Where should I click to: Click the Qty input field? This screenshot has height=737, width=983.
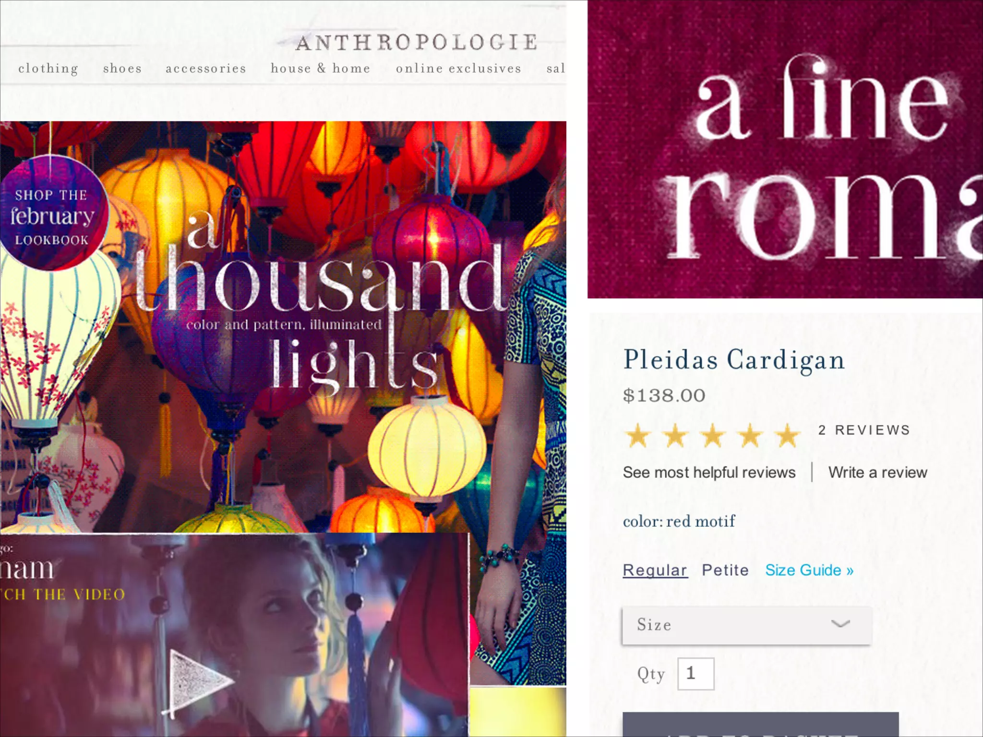coord(695,674)
